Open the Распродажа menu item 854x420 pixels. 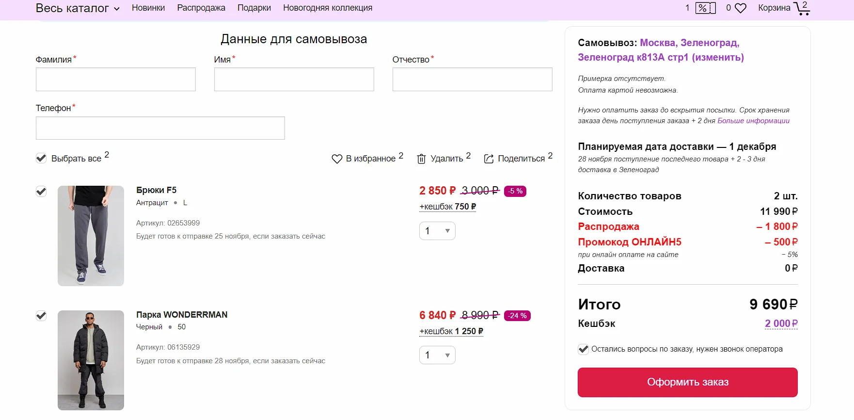coord(201,8)
